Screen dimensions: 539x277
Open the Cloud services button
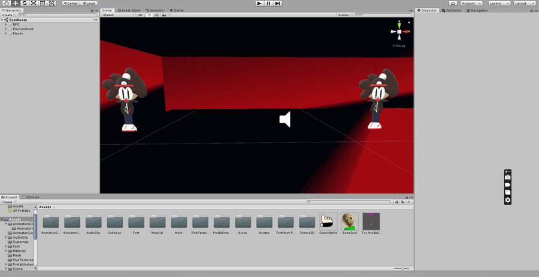coord(453,3)
